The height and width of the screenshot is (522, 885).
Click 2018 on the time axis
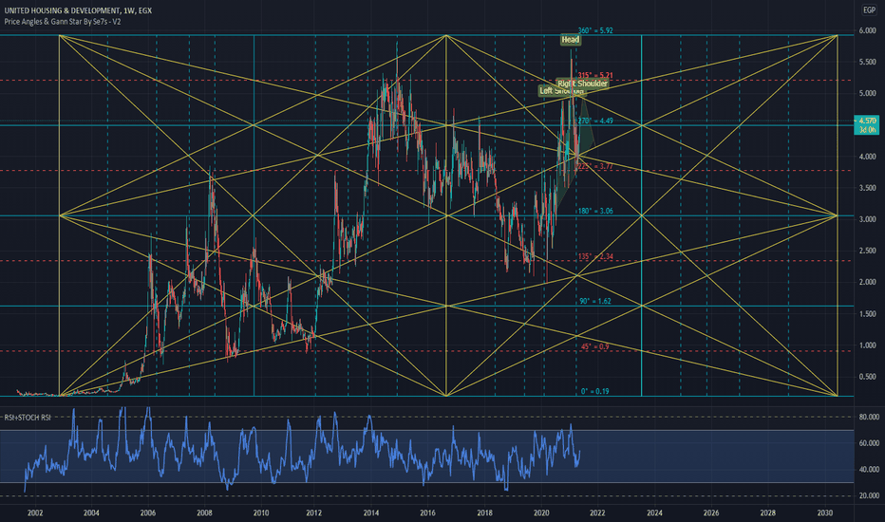coord(484,513)
